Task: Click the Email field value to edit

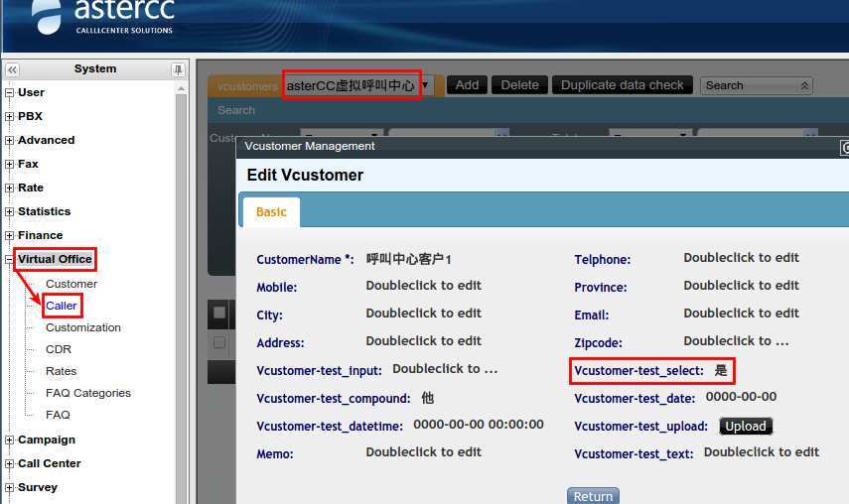Action: pyautogui.click(x=741, y=314)
